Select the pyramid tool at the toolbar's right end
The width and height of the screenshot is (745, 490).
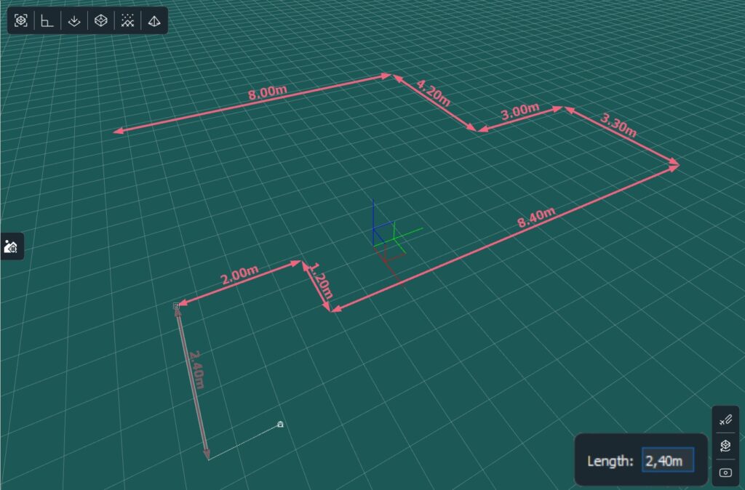pyautogui.click(x=154, y=20)
